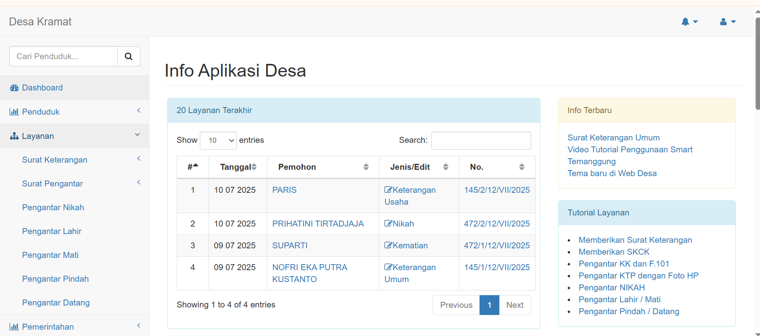Click the magnifying glass search button
Image resolution: width=760 pixels, height=336 pixels.
128,56
